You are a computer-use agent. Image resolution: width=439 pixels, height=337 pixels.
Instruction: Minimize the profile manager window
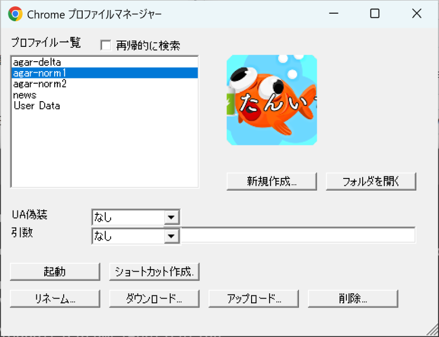(334, 13)
